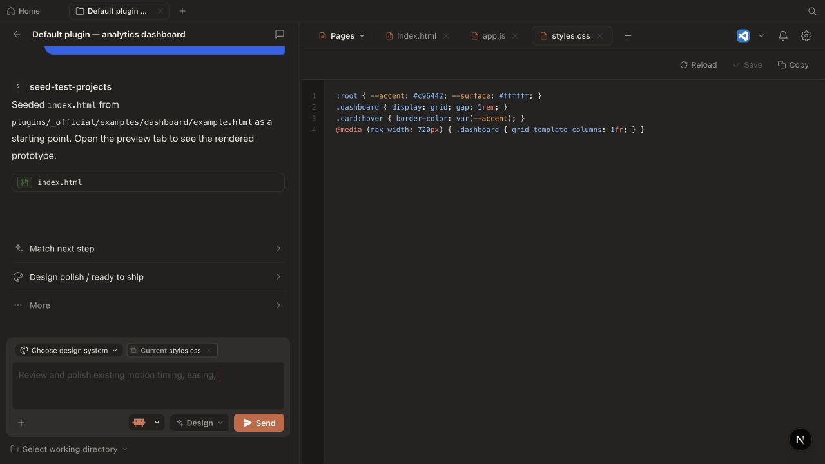This screenshot has width=825, height=464.
Task: Click the sparkle icon beside Match next step
Action: pyautogui.click(x=18, y=249)
